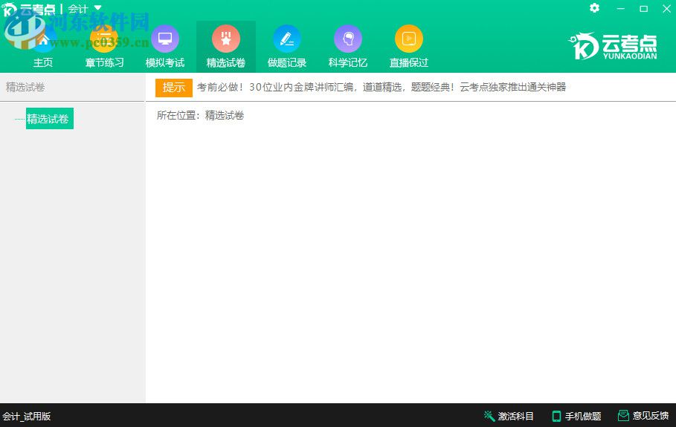Expand the 会计 subject dropdown arrow
This screenshot has height=427, width=676.
point(98,7)
